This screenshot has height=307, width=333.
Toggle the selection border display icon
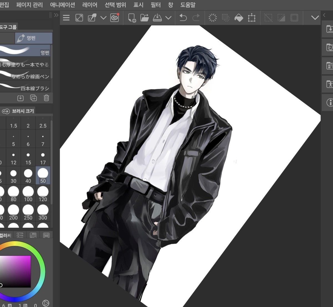pos(294,18)
